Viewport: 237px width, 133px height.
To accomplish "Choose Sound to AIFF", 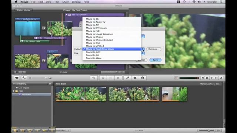I will [x=112, y=52].
